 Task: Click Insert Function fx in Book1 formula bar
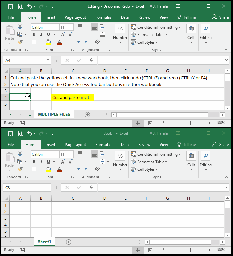[x=91, y=187]
